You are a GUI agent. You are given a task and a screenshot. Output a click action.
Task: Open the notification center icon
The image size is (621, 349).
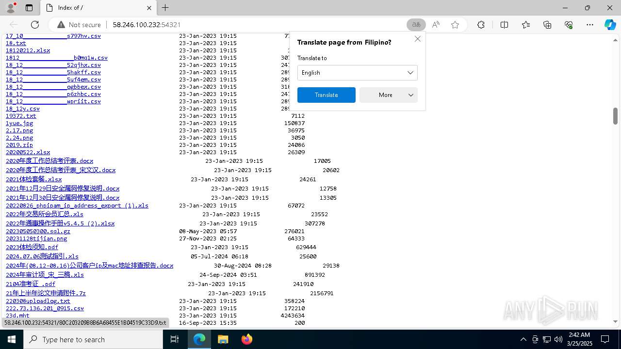[605, 339]
